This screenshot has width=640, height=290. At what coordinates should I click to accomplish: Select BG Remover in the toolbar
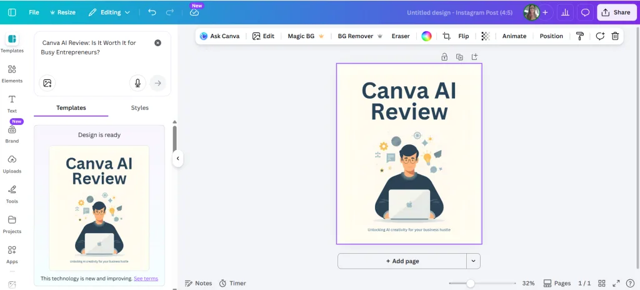click(360, 36)
